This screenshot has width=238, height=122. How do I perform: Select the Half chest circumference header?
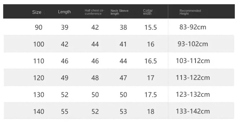coord(95,12)
